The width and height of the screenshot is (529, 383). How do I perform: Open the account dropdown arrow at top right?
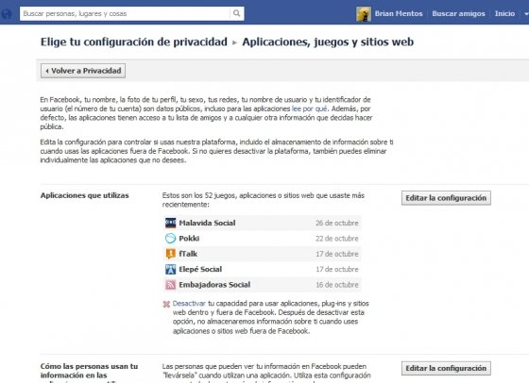click(x=526, y=14)
